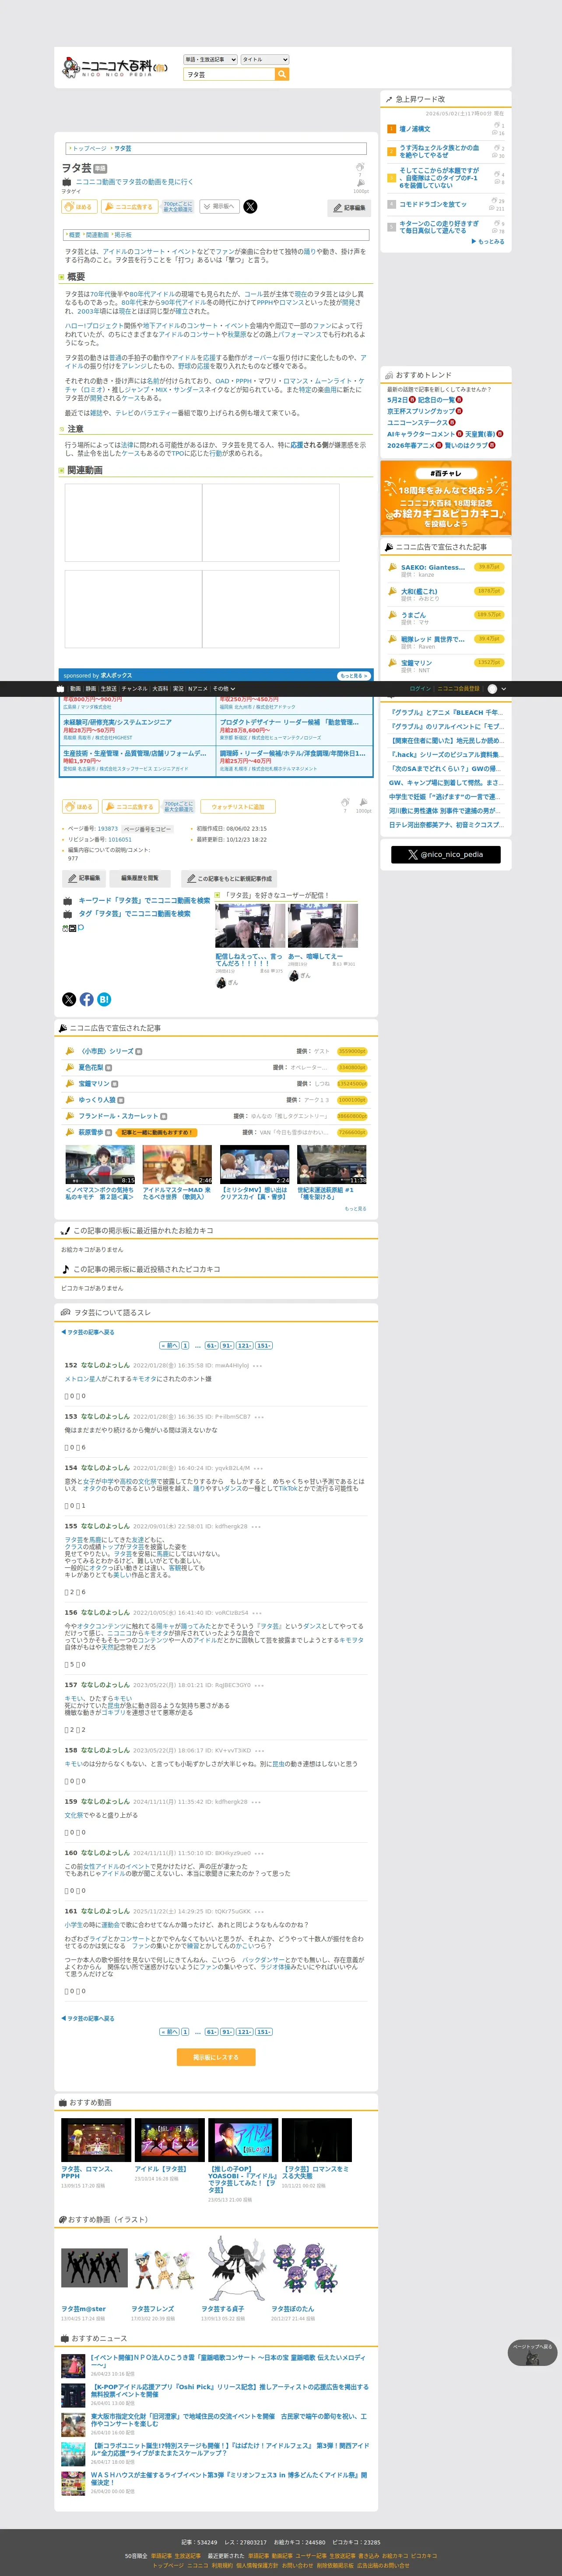The image size is (562, 2576).
Task: Share the article on Facebook
Action: tap(87, 999)
